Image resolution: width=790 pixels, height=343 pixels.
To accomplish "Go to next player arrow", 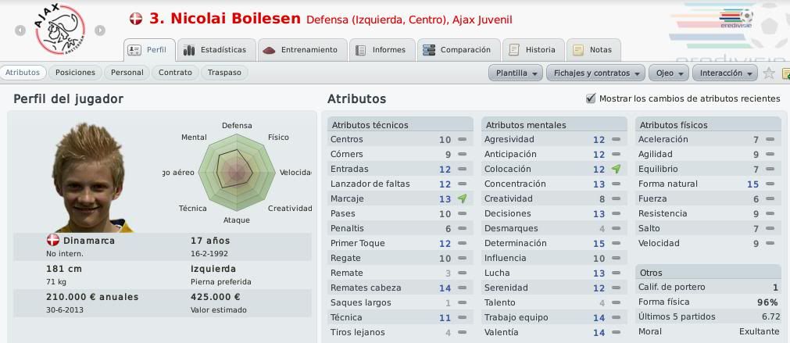I will 100,30.
